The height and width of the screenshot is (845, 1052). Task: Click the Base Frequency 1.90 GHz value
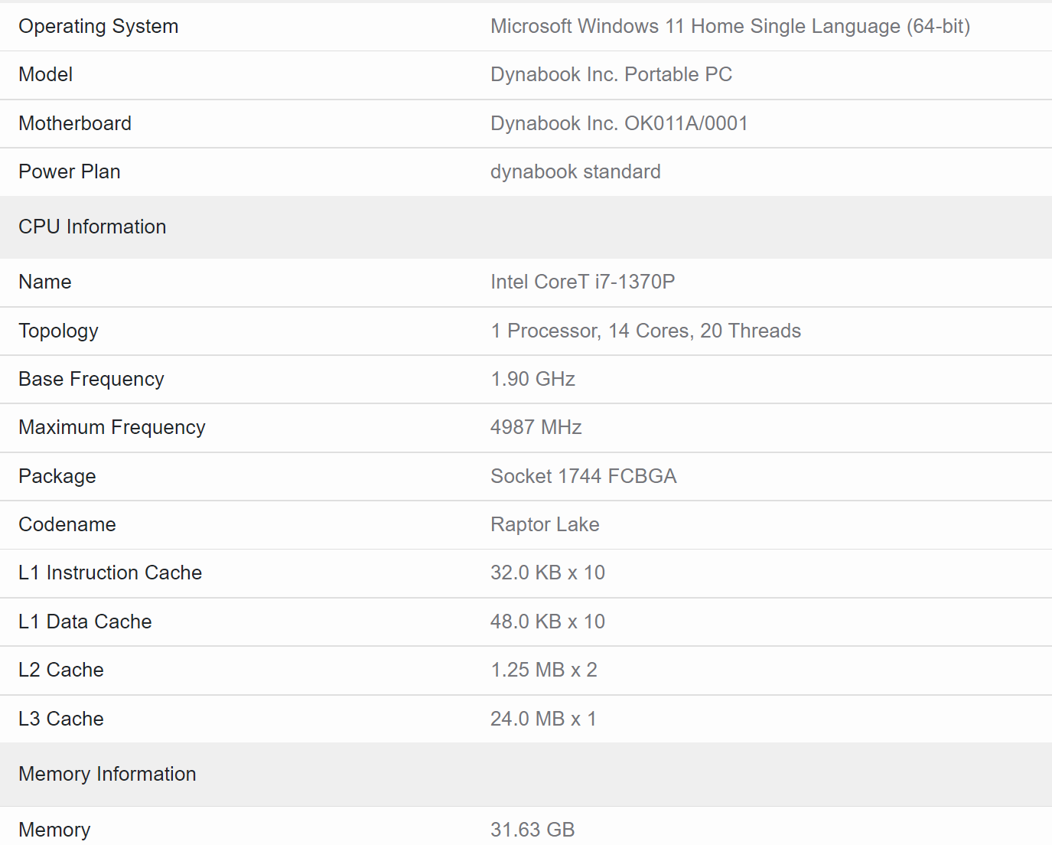pyautogui.click(x=533, y=379)
